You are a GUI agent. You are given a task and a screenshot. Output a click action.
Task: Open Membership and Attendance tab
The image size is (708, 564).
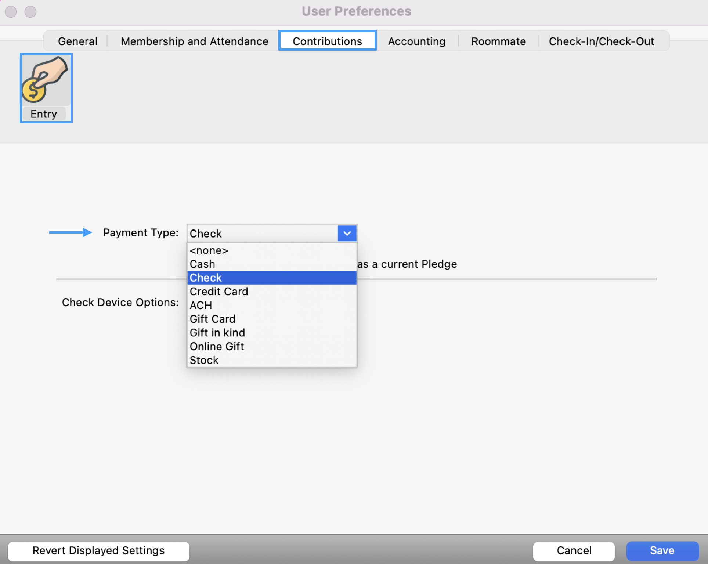pos(194,41)
